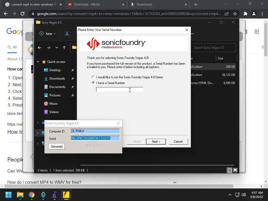
Task: Go up one folder level in Explorer
Action: click(x=64, y=48)
